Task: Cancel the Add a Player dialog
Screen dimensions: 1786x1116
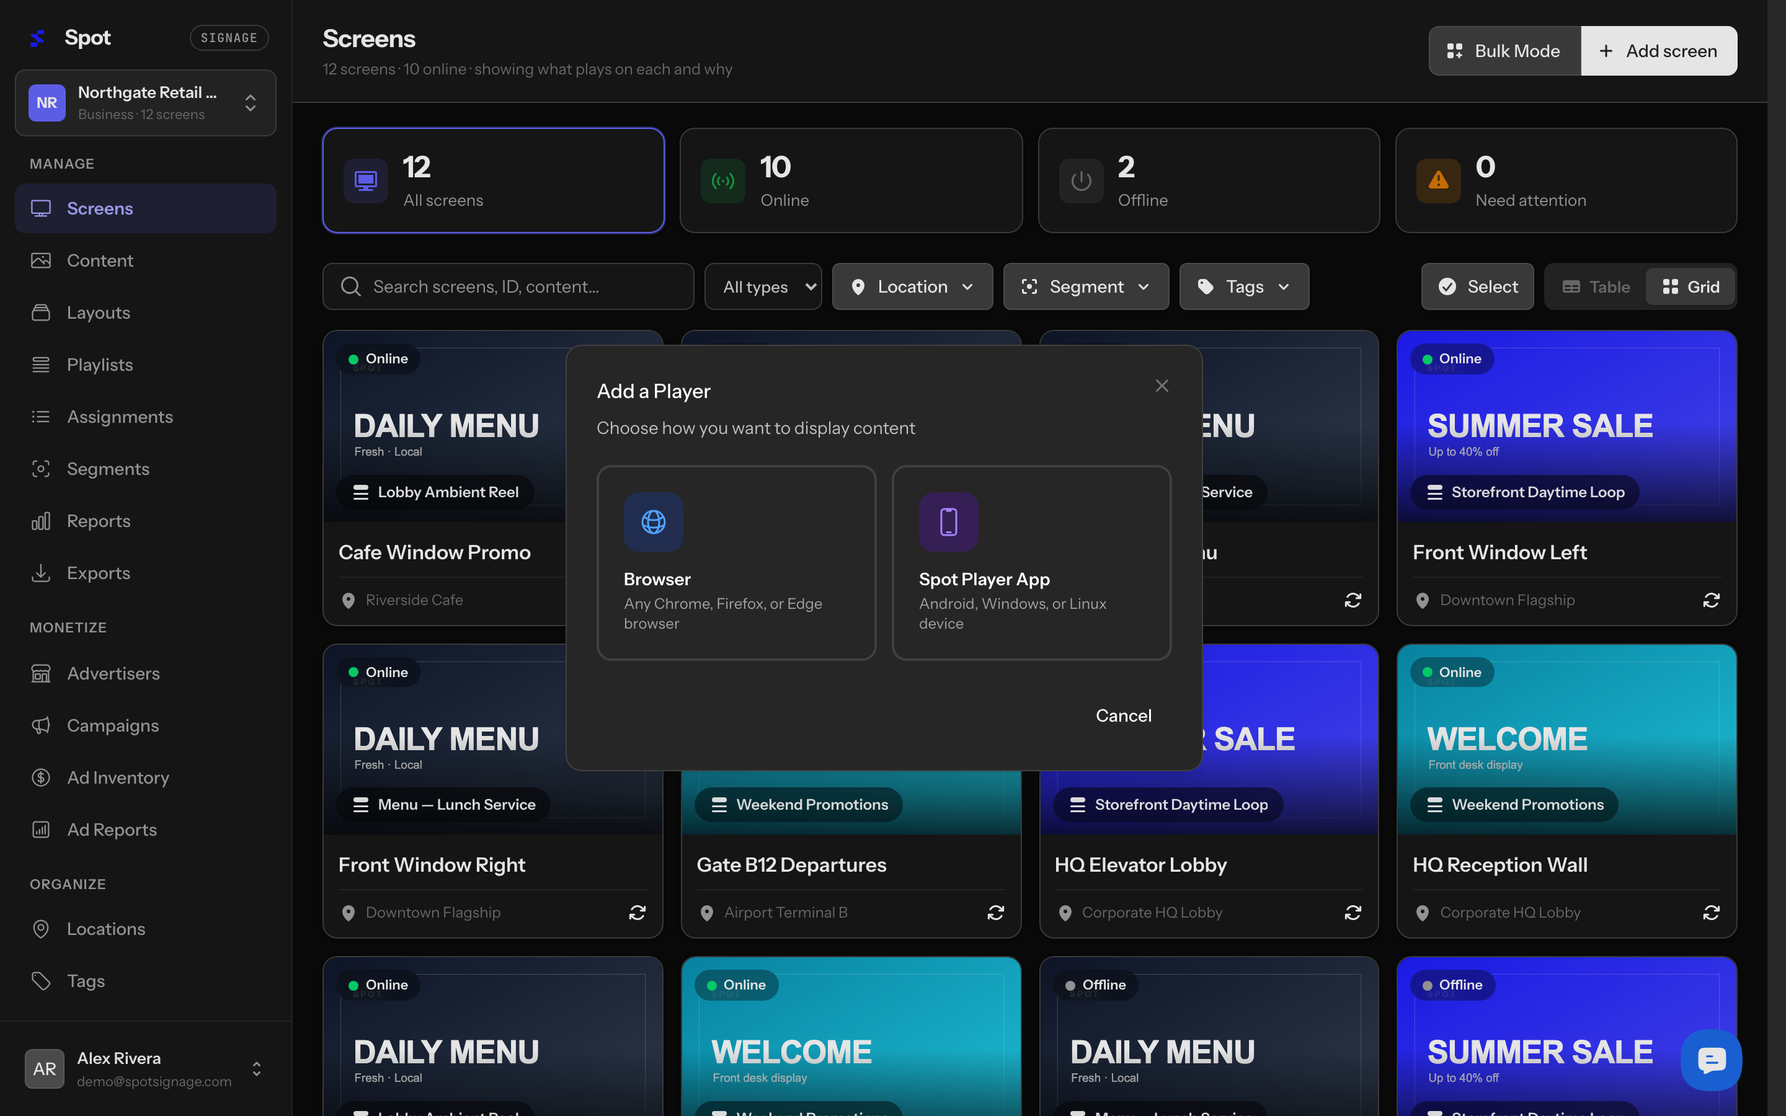Action: coord(1123,715)
